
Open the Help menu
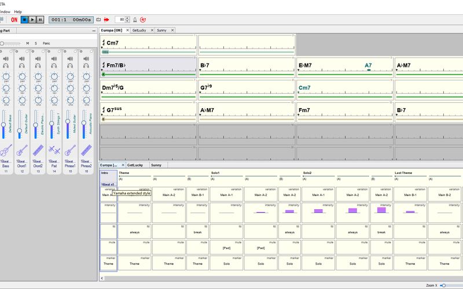click(x=18, y=12)
